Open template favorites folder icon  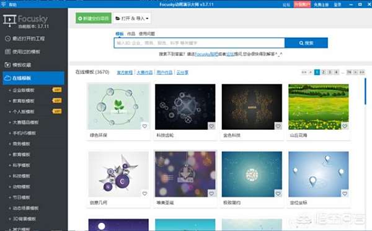pos(7,65)
